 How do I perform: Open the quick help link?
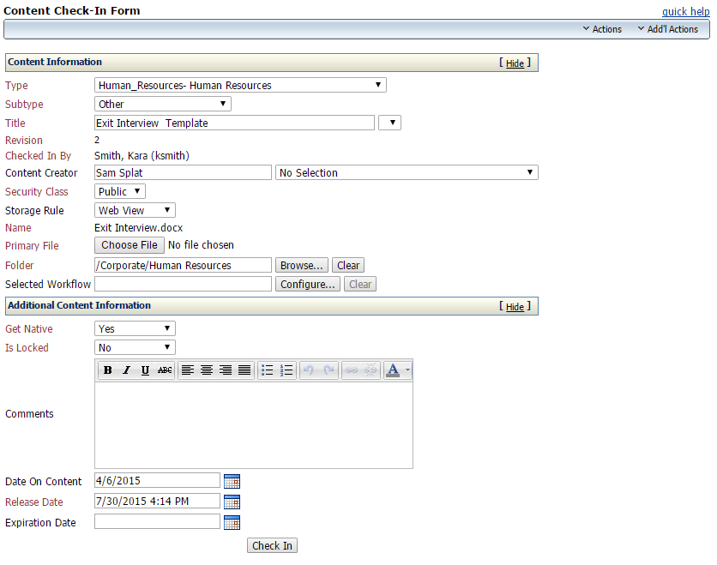(x=685, y=10)
